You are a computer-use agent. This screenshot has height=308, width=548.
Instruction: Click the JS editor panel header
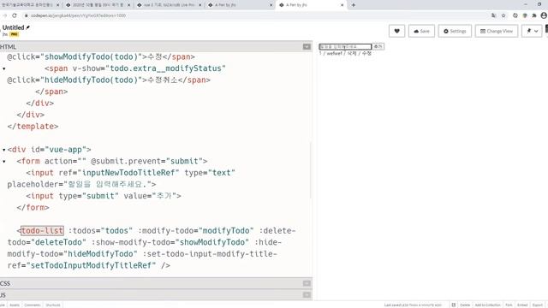pyautogui.click(x=156, y=294)
